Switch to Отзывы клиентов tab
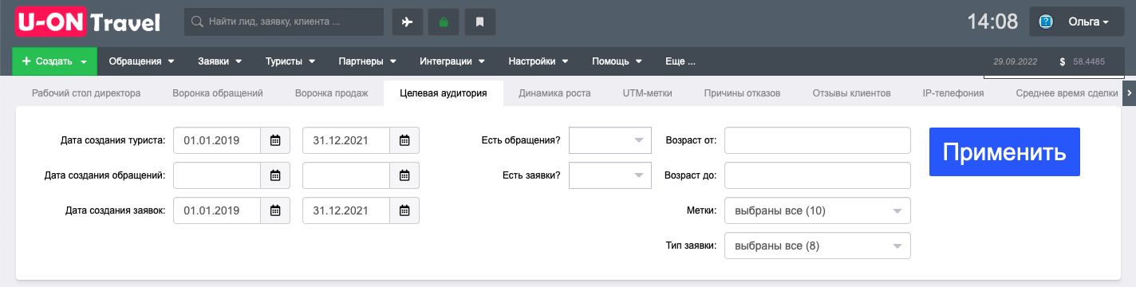Viewport: 1136px width, 287px height. pyautogui.click(x=851, y=93)
